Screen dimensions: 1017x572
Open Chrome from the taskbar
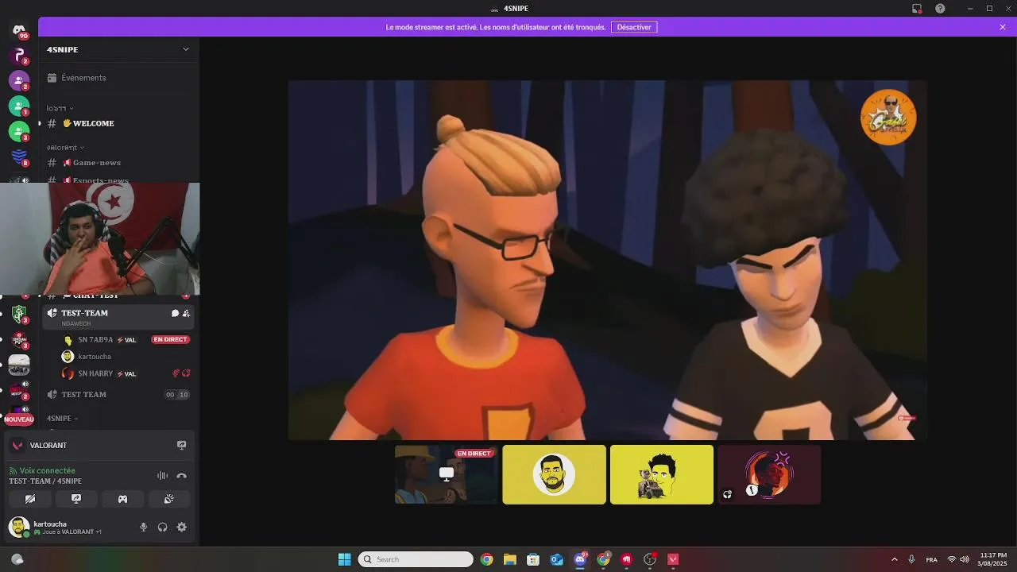click(486, 559)
